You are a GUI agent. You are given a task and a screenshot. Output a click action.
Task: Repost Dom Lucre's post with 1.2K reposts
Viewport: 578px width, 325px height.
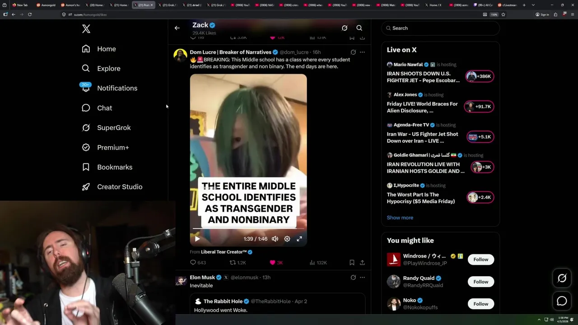[x=238, y=263]
